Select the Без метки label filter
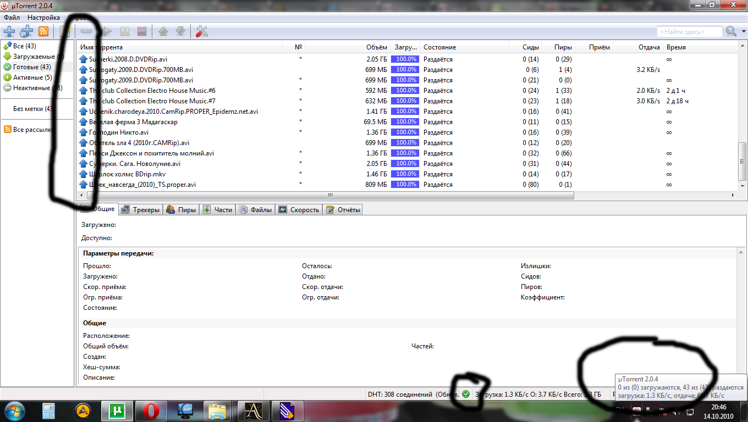Image resolution: width=748 pixels, height=422 pixels. (x=34, y=109)
